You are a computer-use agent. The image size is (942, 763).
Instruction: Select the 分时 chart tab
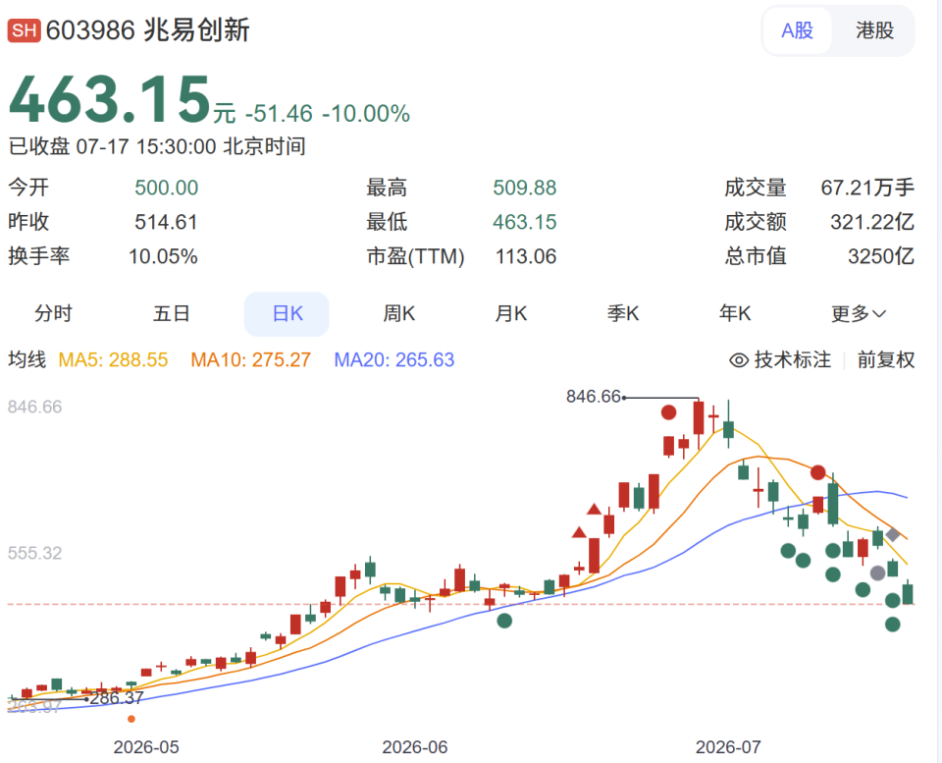tap(53, 314)
